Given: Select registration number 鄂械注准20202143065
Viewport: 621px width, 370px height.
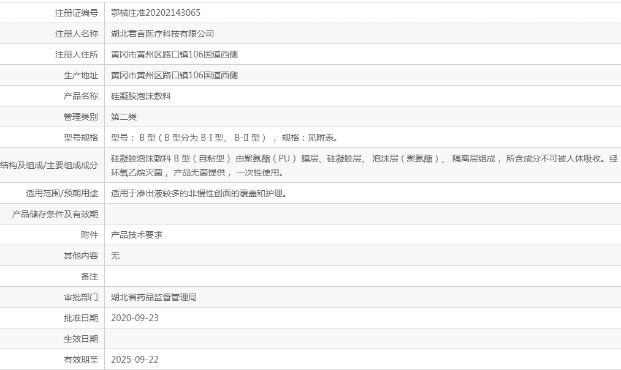Looking at the screenshot, I should click(x=156, y=13).
